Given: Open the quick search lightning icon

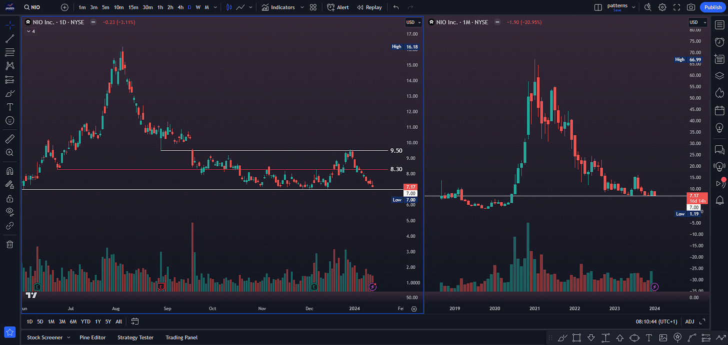Looking at the screenshot, I should coord(648,7).
